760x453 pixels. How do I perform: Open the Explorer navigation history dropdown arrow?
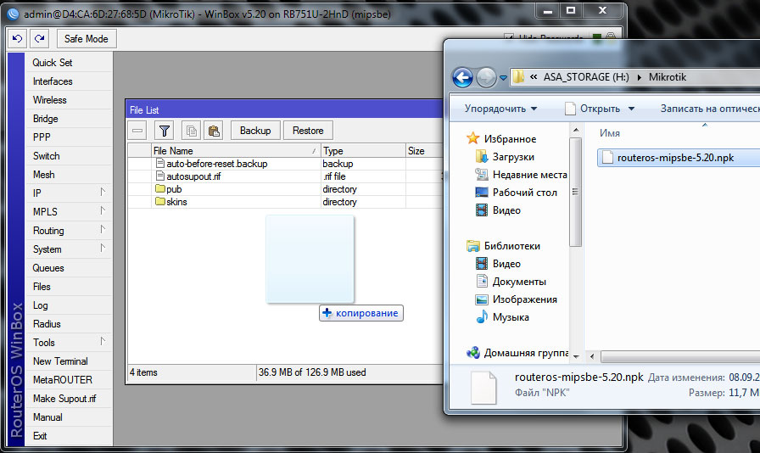503,78
